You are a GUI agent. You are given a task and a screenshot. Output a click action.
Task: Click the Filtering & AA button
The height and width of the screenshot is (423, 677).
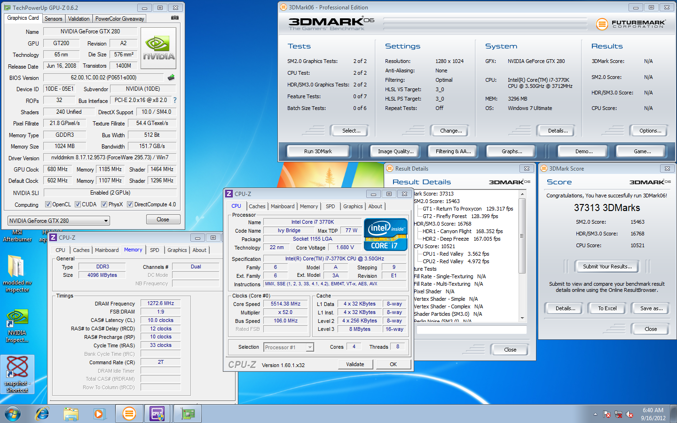tap(453, 151)
